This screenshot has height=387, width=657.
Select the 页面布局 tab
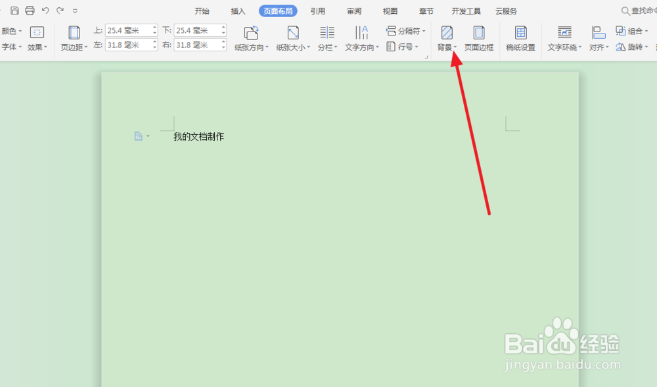point(278,11)
